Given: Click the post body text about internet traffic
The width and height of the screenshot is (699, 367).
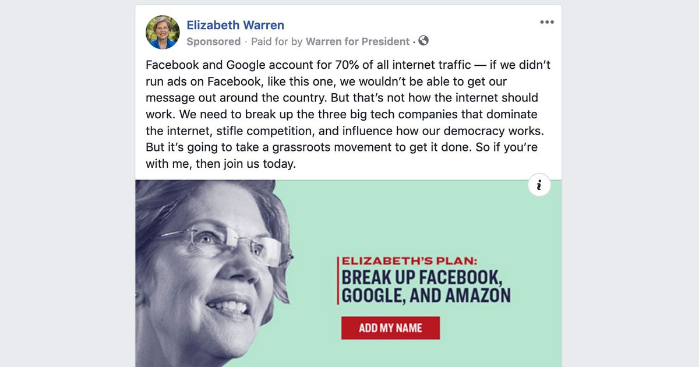Looking at the screenshot, I should (x=347, y=114).
